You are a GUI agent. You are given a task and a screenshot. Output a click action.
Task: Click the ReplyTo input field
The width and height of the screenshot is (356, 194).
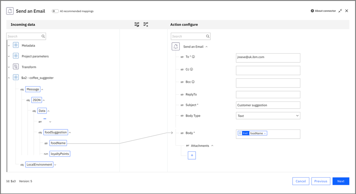pyautogui.click(x=268, y=95)
